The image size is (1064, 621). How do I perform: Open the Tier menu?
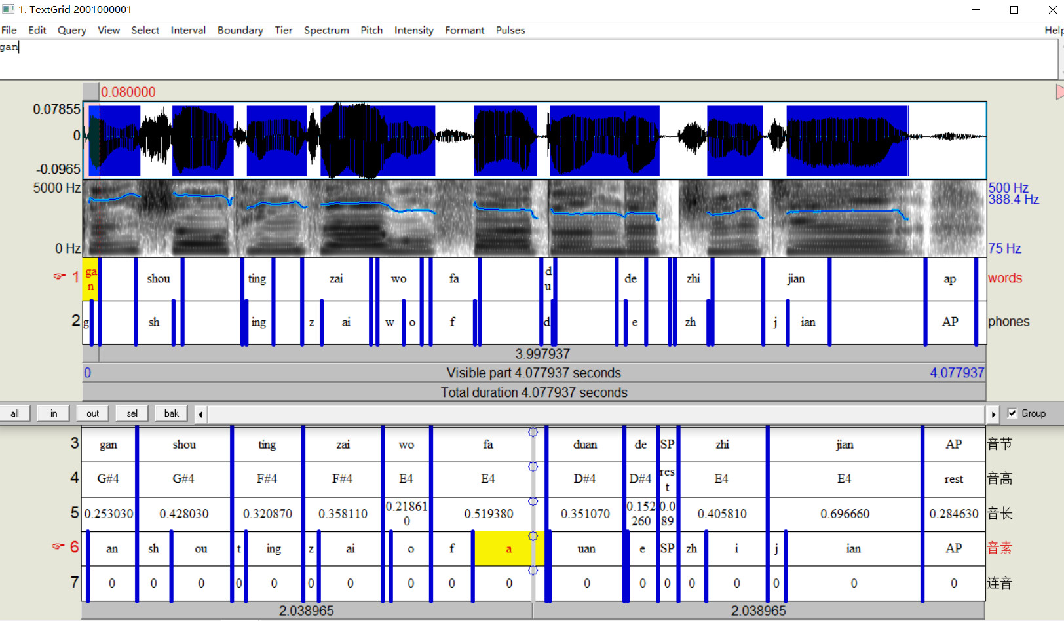tap(284, 30)
